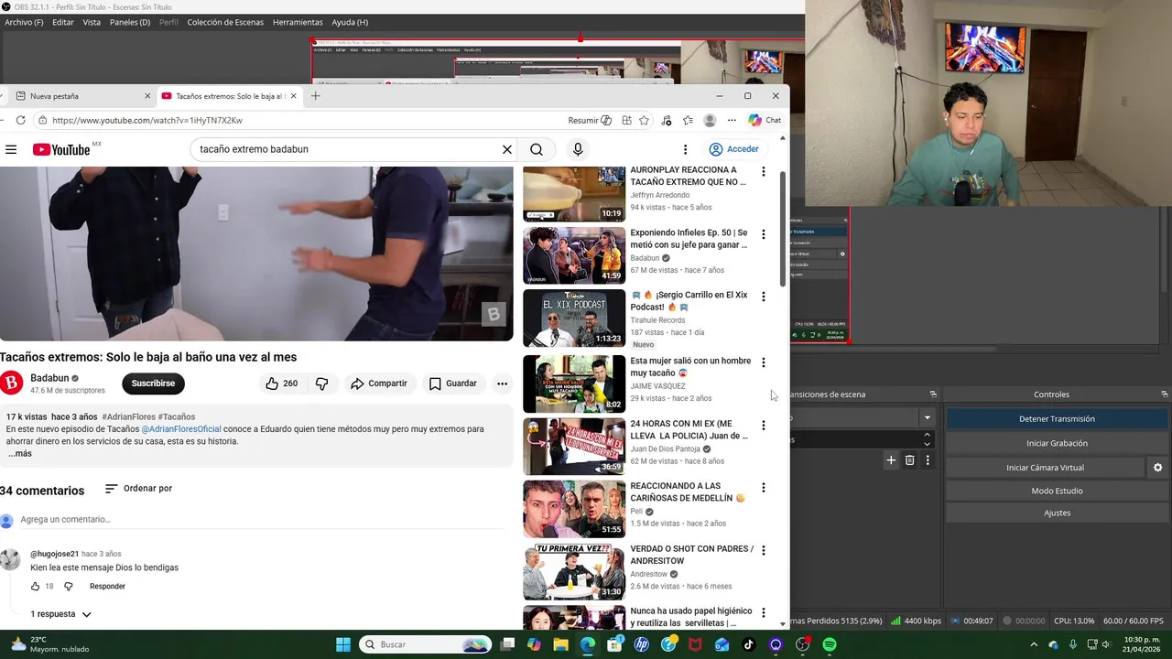Dislike the hugojose21 comment

tap(68, 587)
